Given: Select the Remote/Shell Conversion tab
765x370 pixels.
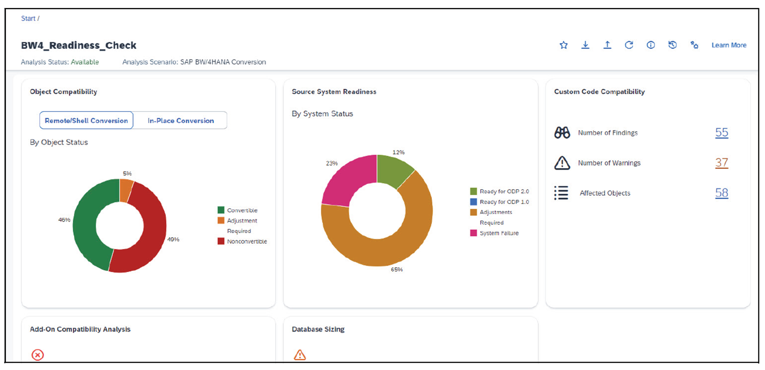Looking at the screenshot, I should tap(86, 120).
